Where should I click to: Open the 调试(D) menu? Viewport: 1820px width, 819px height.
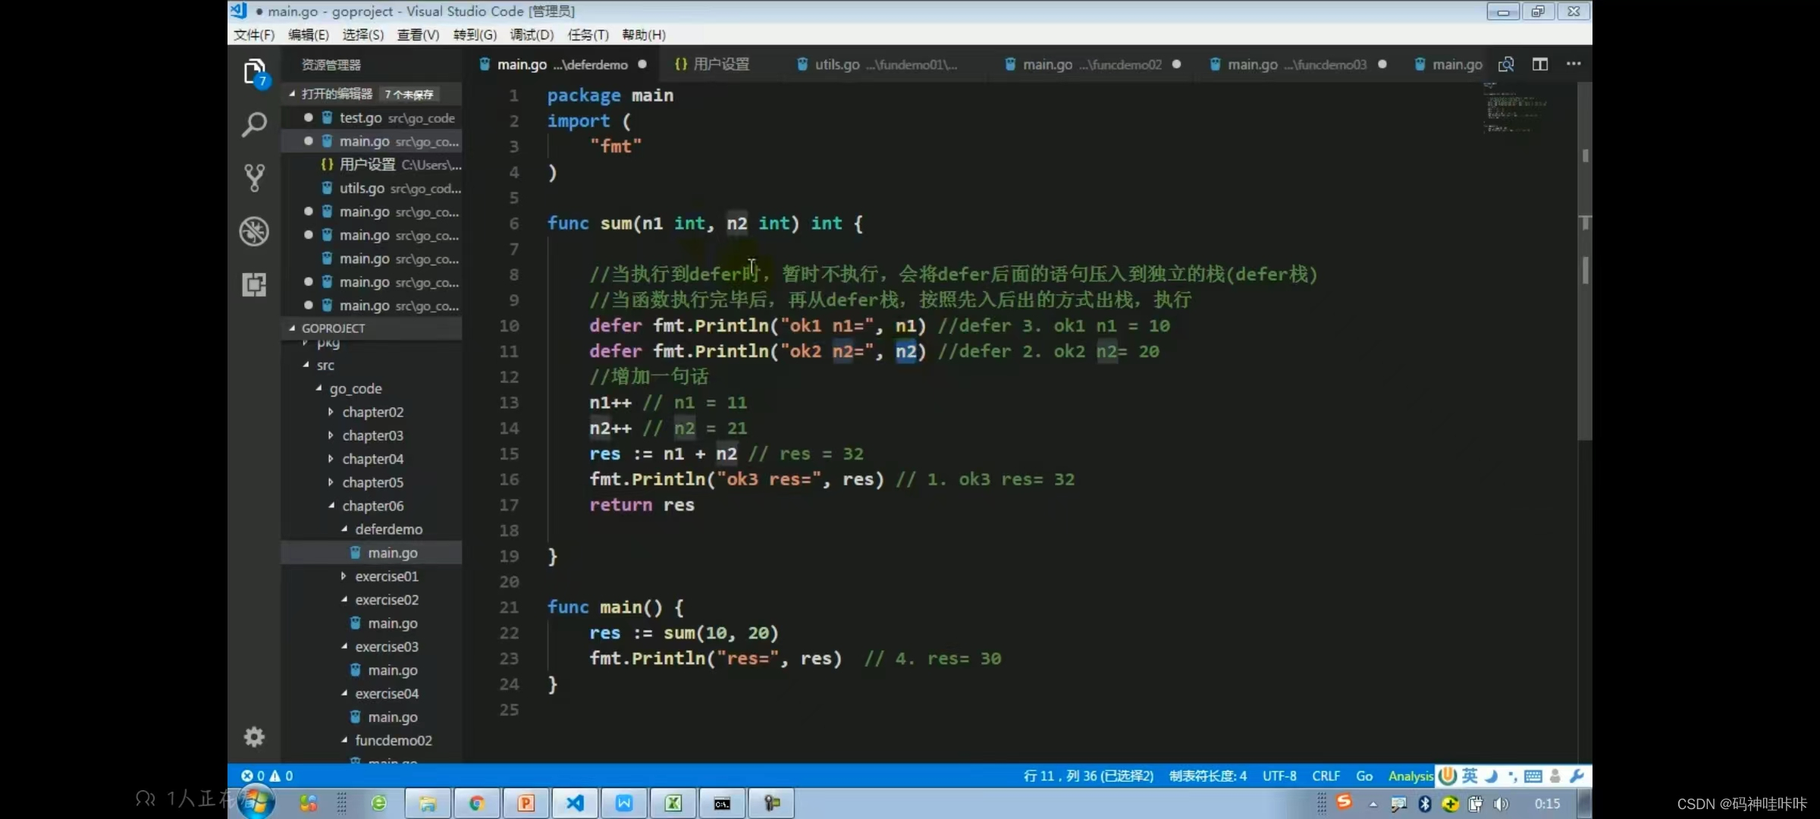tap(532, 35)
